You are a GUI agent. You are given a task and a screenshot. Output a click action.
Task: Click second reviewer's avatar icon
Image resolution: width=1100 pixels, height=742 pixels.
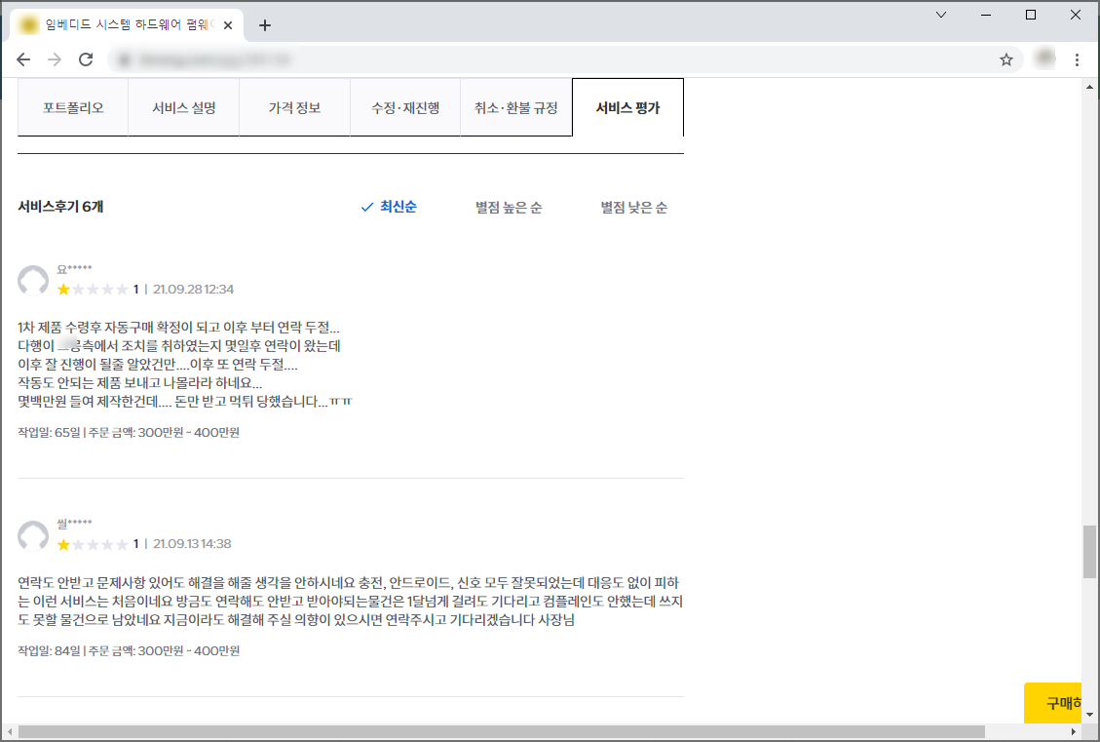(x=33, y=535)
